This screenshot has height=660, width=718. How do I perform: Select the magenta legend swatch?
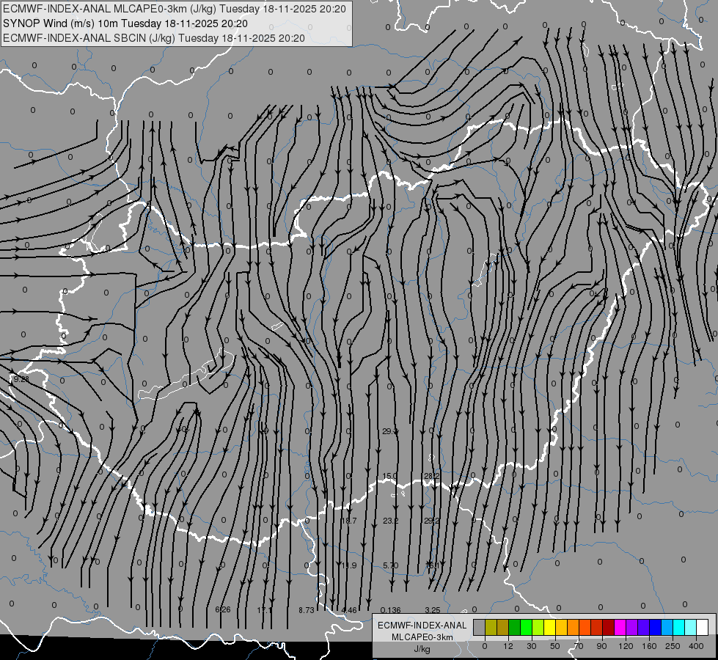pyautogui.click(x=620, y=628)
